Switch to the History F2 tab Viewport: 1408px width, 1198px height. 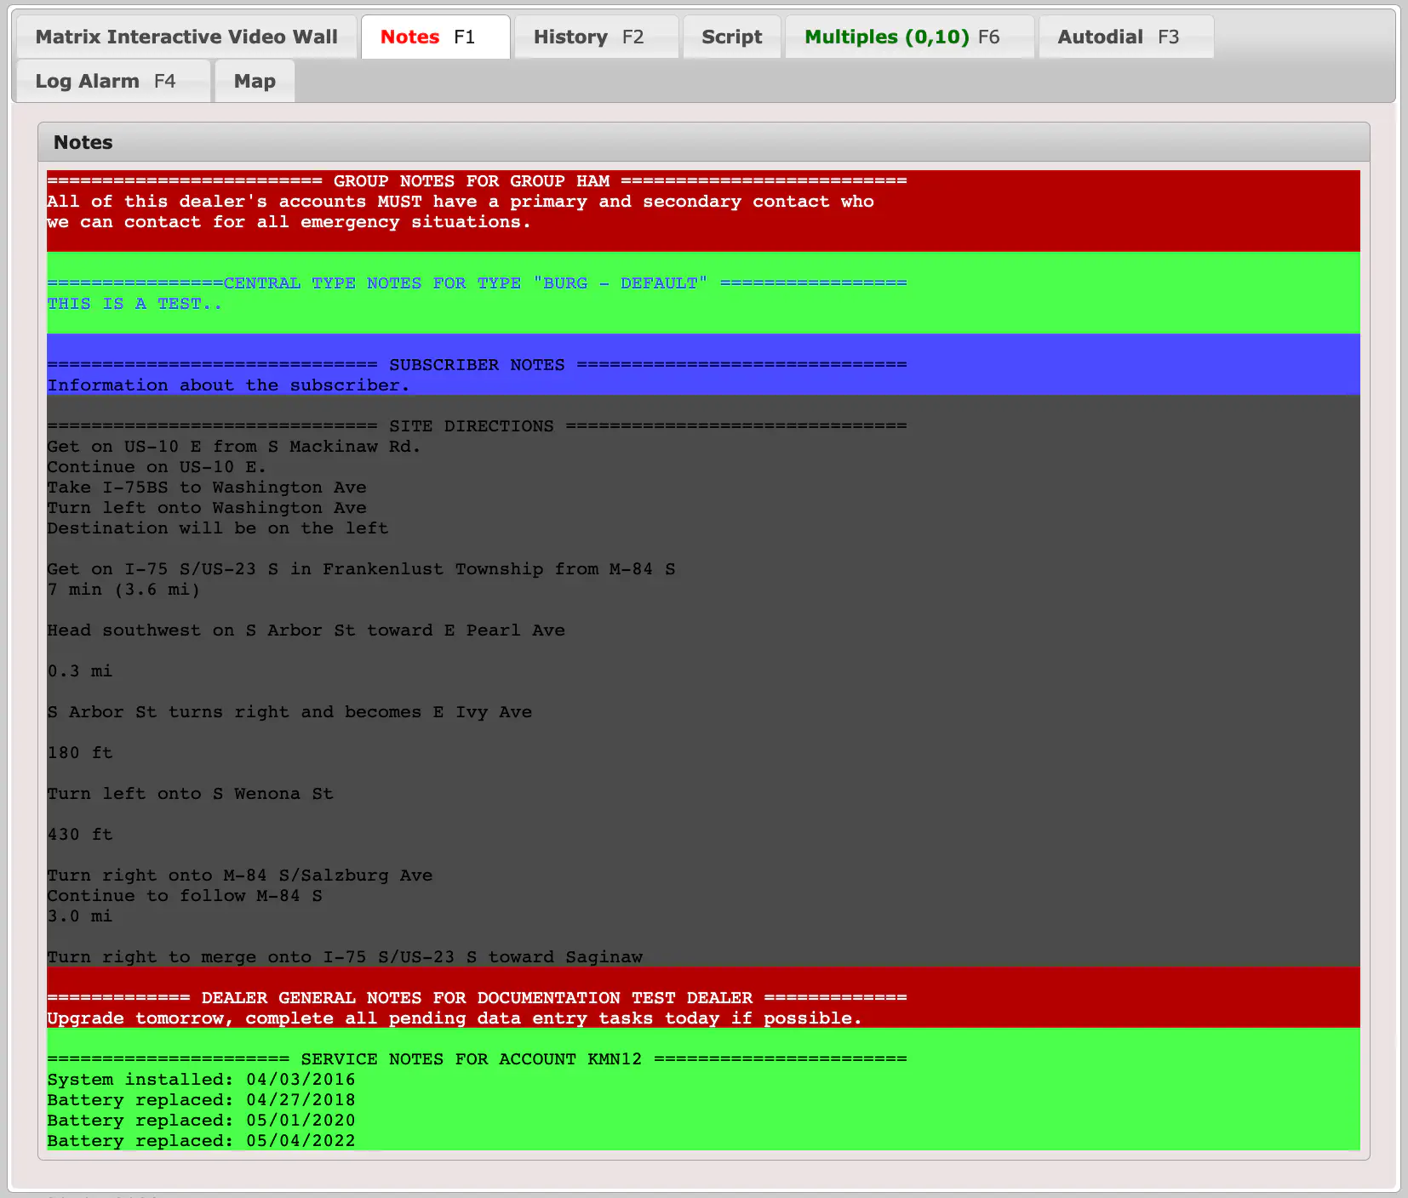pyautogui.click(x=596, y=37)
